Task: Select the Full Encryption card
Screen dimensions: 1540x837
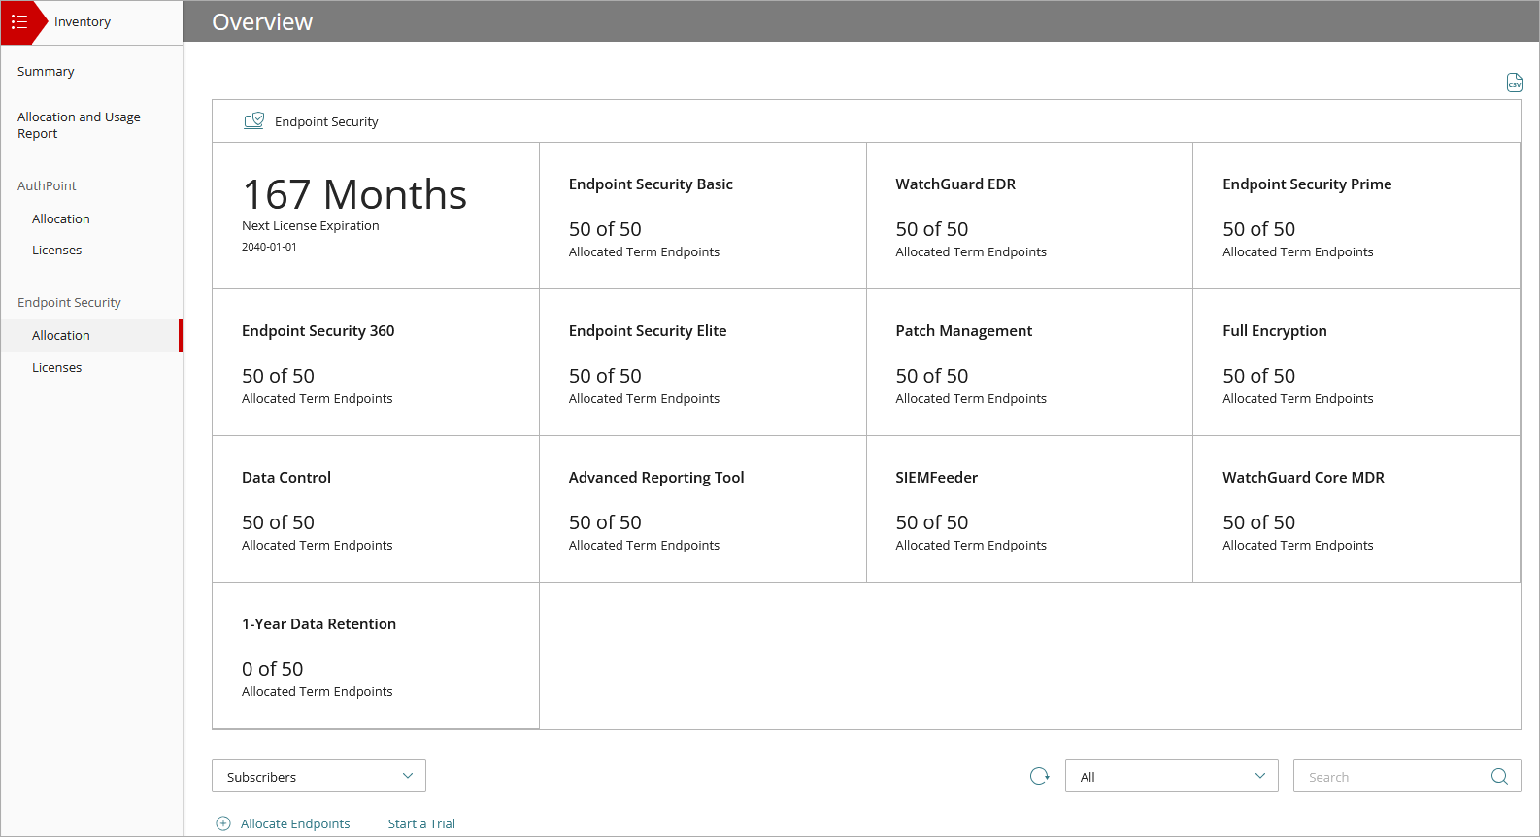Action: click(1356, 362)
